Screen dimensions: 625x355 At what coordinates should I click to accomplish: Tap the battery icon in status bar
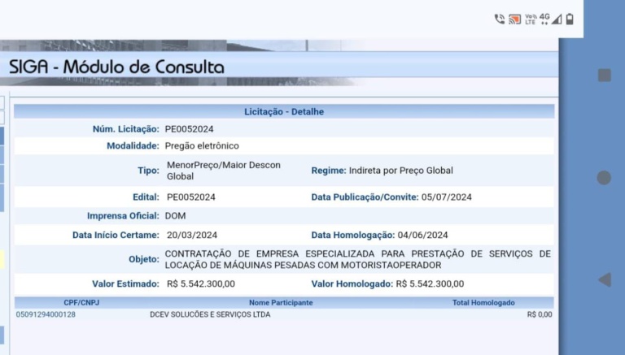pyautogui.click(x=570, y=19)
